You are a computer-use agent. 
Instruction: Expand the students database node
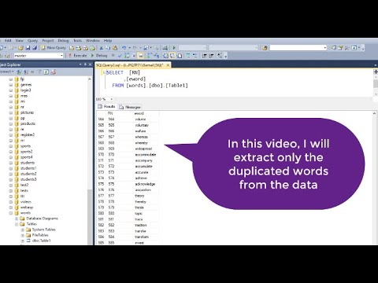[x=11, y=163]
